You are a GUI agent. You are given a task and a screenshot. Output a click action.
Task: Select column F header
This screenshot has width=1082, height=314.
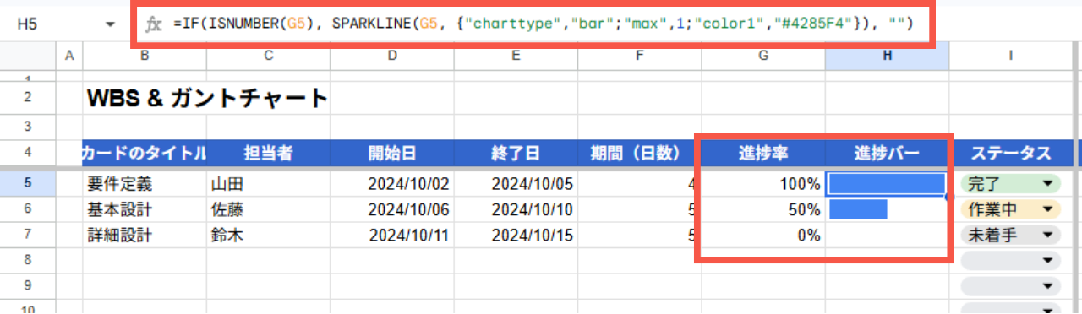pyautogui.click(x=640, y=56)
